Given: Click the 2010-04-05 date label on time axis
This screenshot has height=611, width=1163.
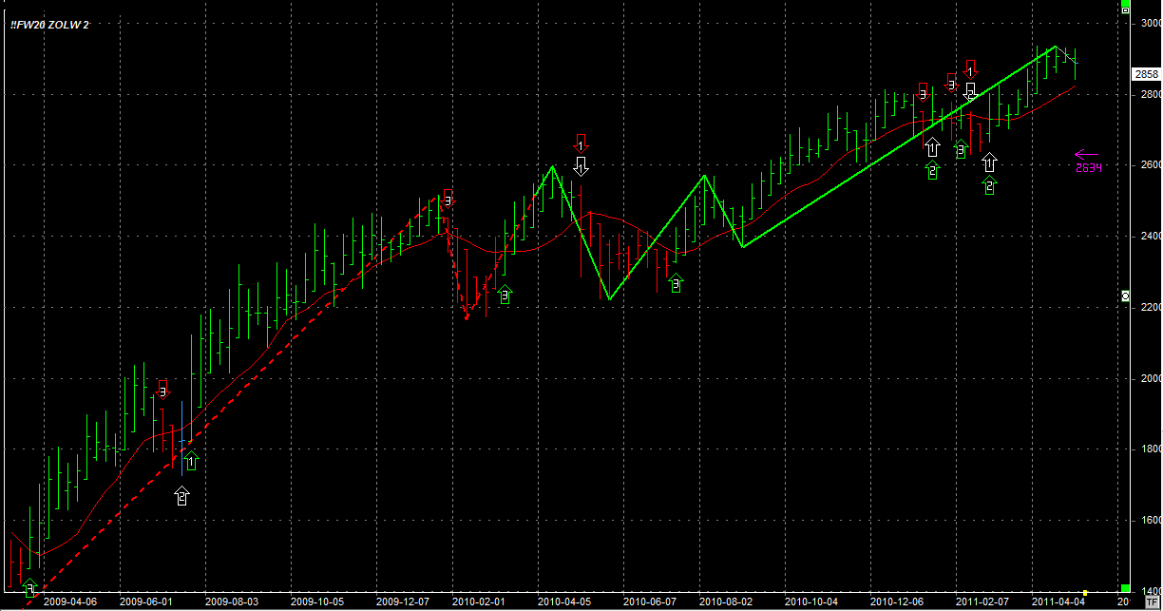Looking at the screenshot, I should click(x=564, y=601).
